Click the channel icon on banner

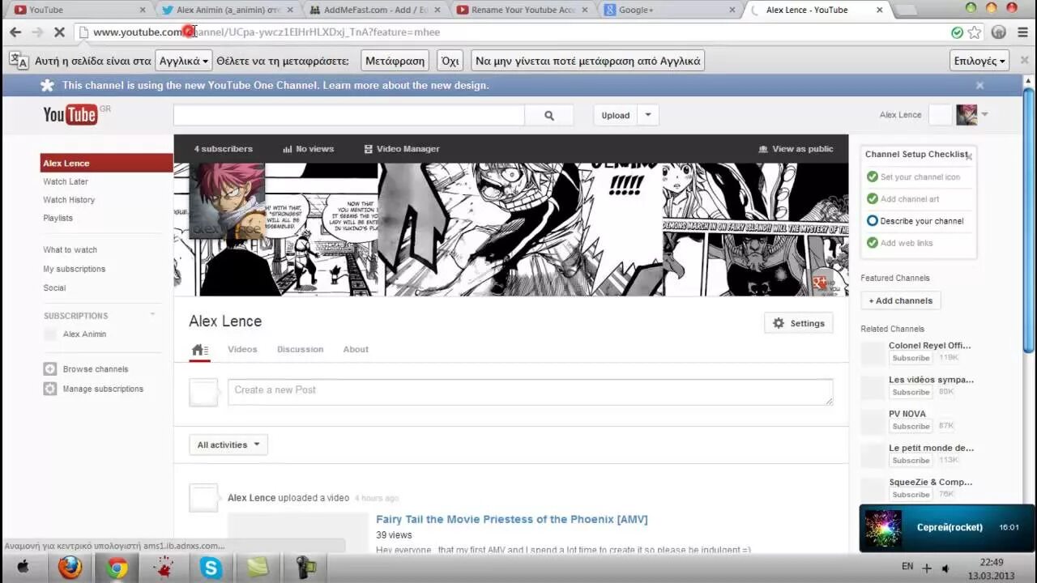tap(227, 201)
